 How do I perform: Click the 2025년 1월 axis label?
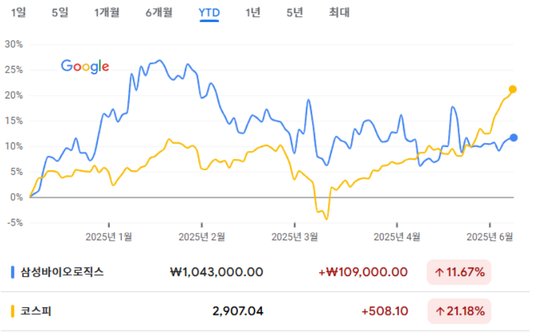click(108, 237)
